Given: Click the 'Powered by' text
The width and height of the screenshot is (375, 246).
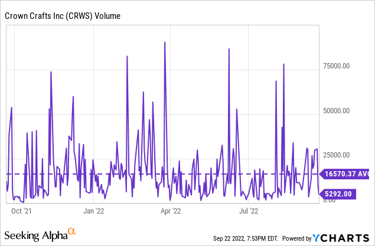Looking at the screenshot, I should 297,238.
